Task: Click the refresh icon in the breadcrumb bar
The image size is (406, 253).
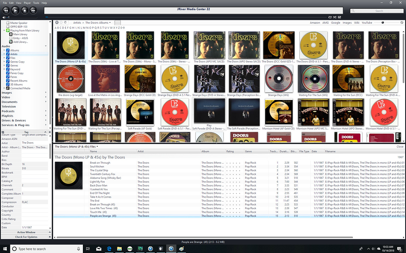Action: pyautogui.click(x=66, y=23)
